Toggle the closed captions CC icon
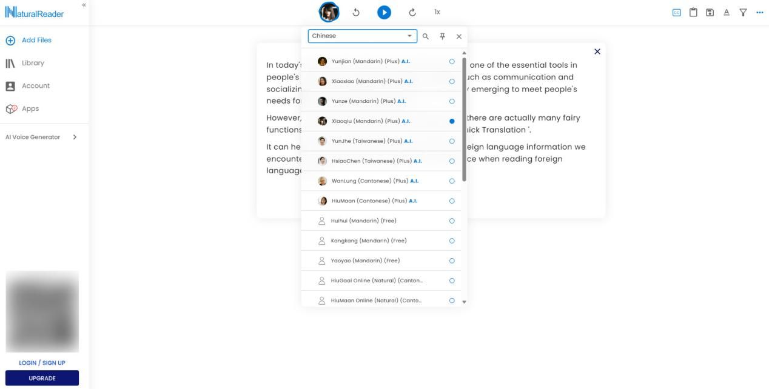 tap(677, 12)
